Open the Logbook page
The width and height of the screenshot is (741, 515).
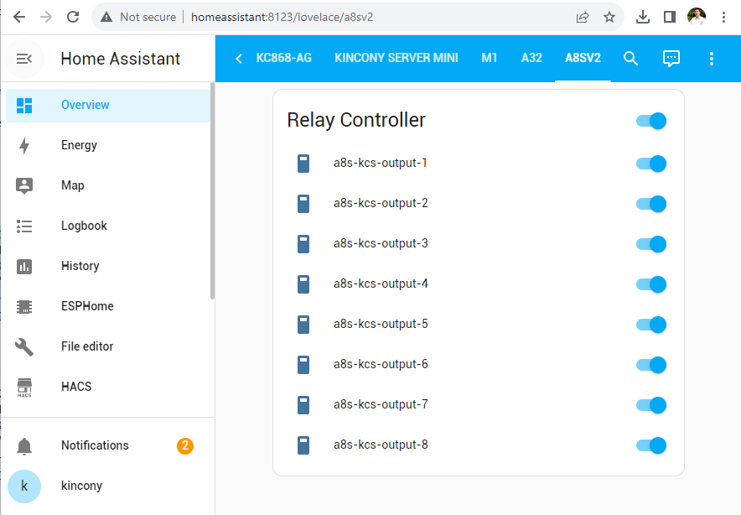84,226
